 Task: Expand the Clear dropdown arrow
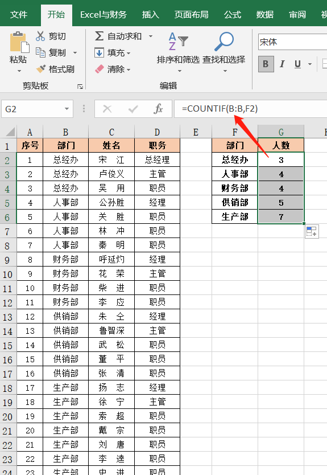pos(129,69)
